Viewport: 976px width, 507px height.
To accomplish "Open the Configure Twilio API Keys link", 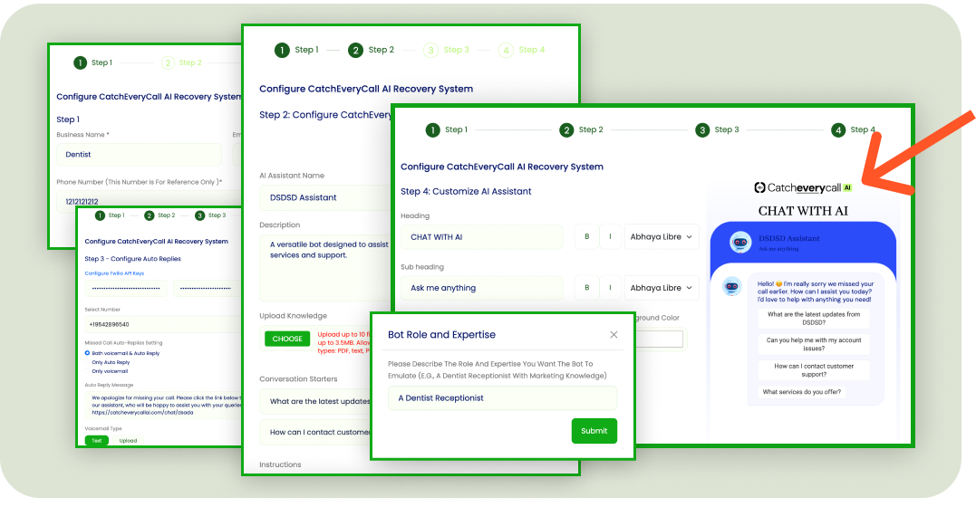I will pyautogui.click(x=114, y=273).
